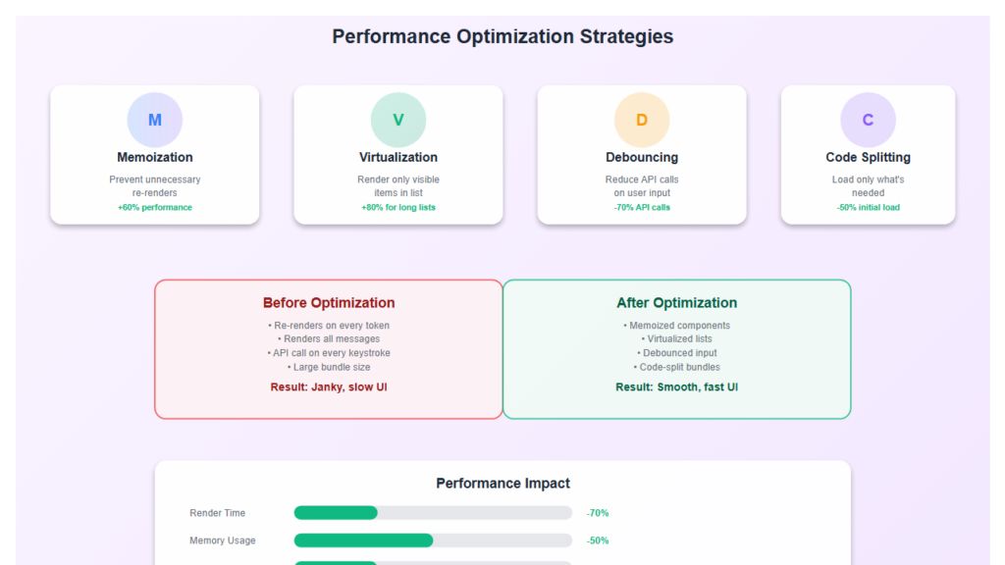Viewport: 1005px width, 565px height.
Task: Click the Debouncing card heading
Action: 642,157
